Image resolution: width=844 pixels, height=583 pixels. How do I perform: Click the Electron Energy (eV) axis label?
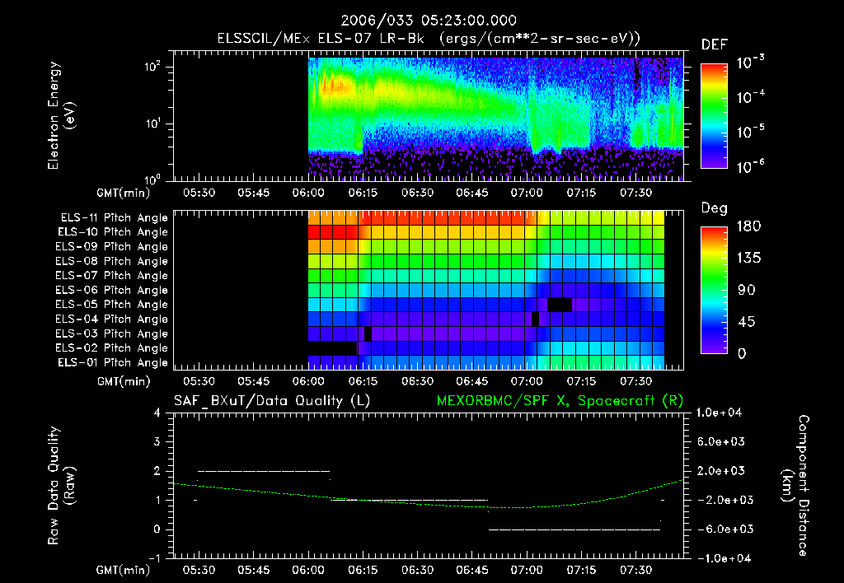click(x=61, y=115)
